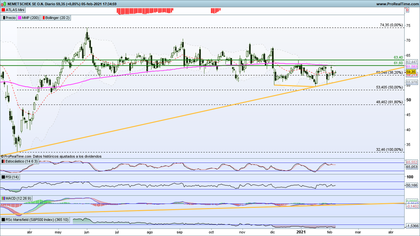420x236 pixels.
Task: Click the yellow 59,35 current price tag
Action: [410, 71]
